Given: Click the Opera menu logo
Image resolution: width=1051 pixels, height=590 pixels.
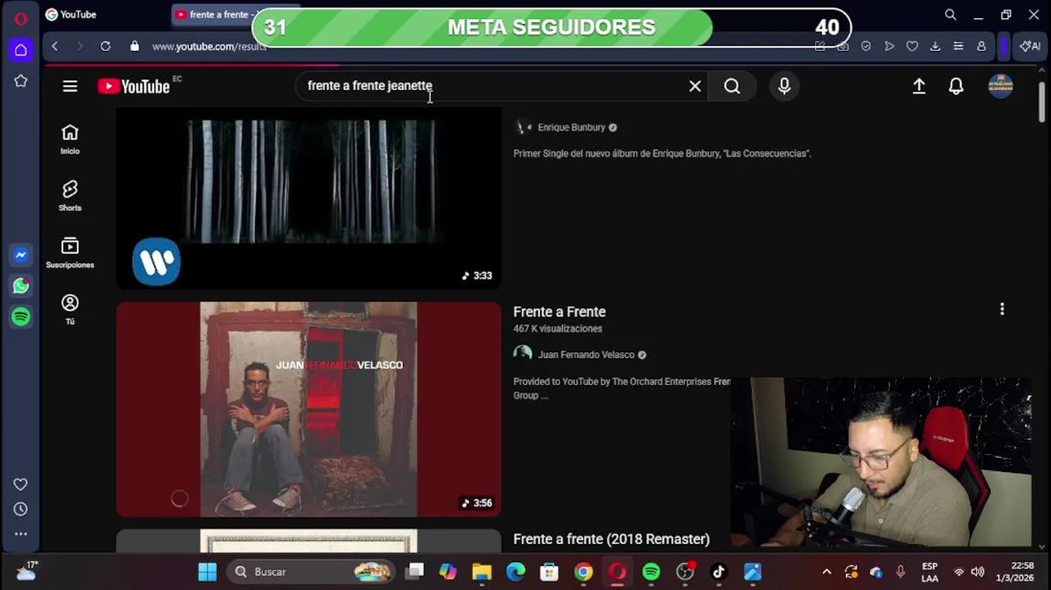Looking at the screenshot, I should point(21,19).
